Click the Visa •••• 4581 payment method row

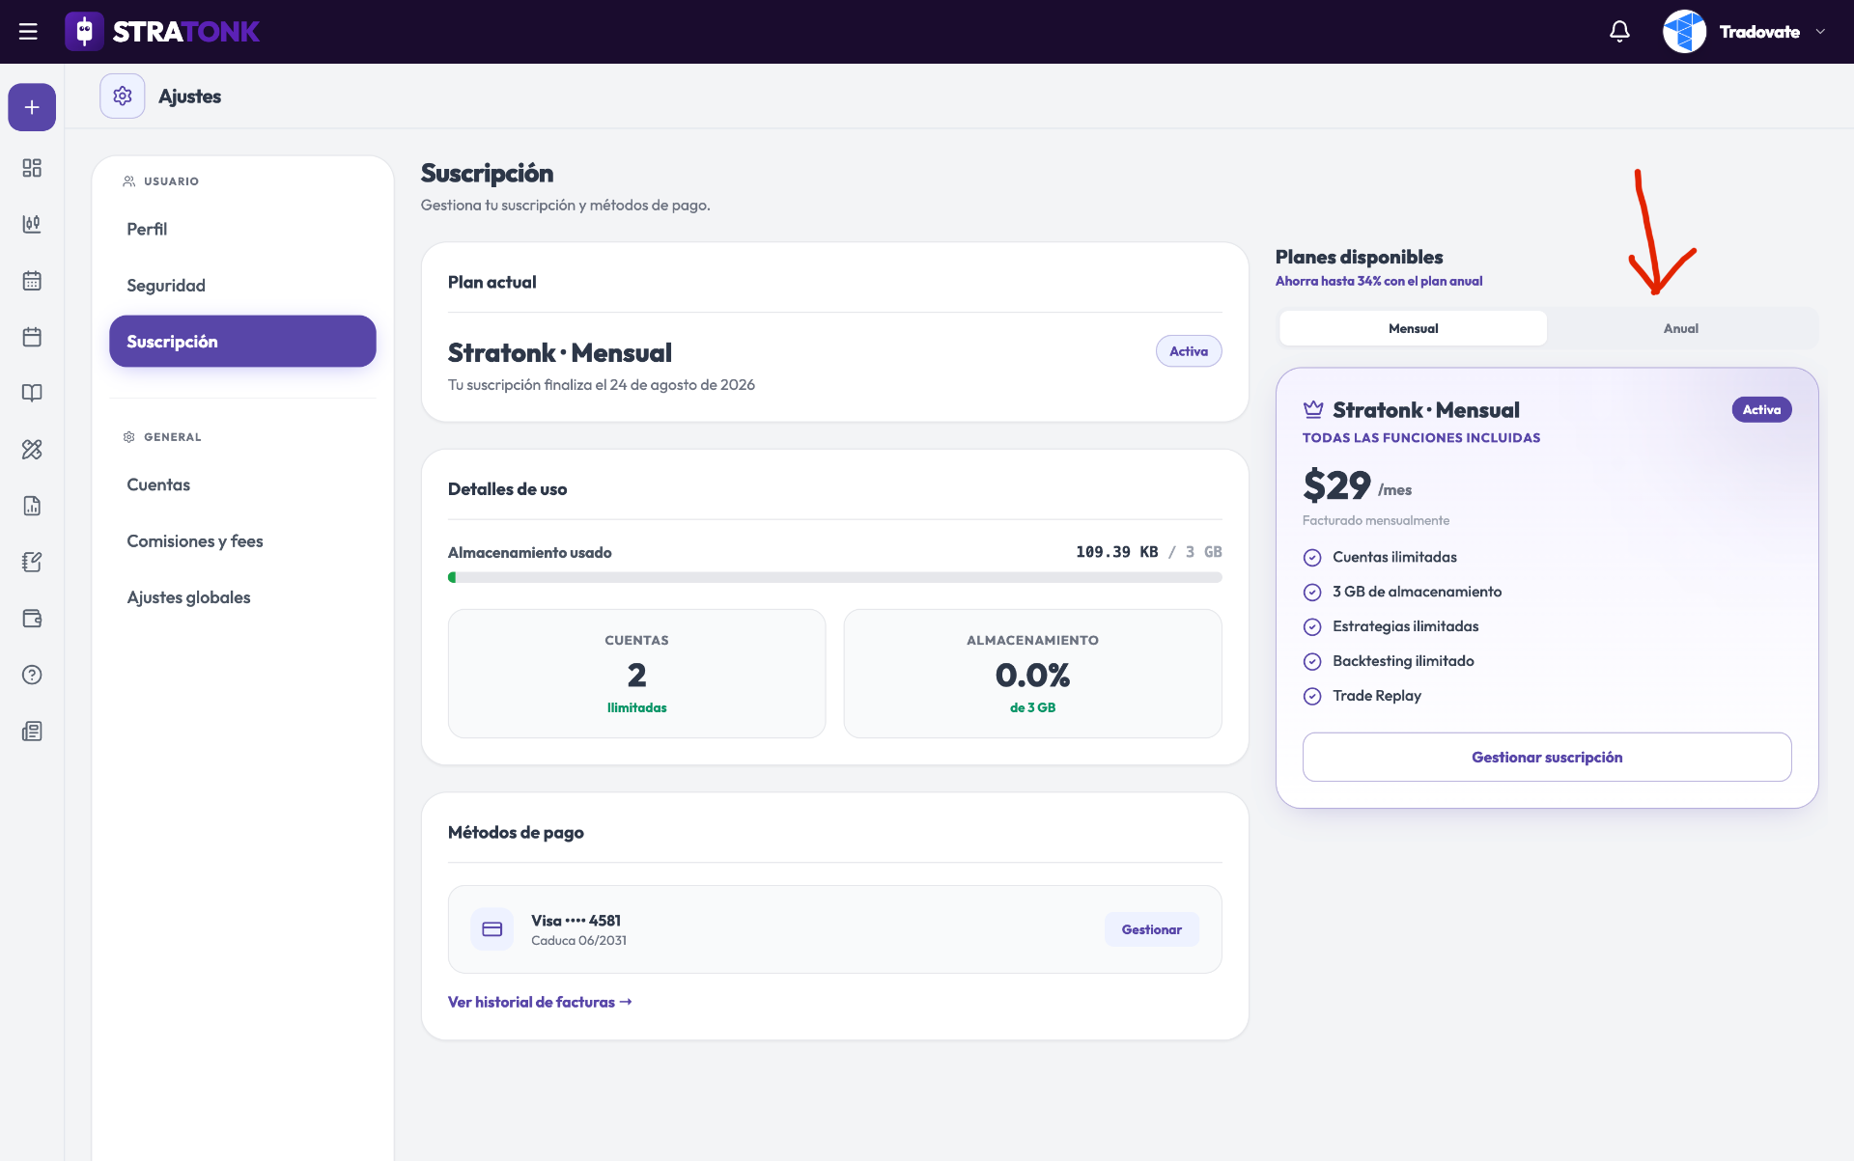835,929
